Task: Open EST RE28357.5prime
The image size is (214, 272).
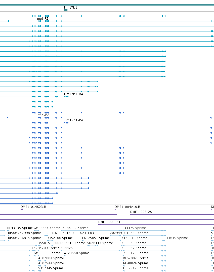Action: 133,248
